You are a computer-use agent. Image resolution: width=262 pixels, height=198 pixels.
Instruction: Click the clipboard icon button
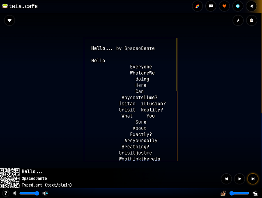pyautogui.click(x=251, y=20)
